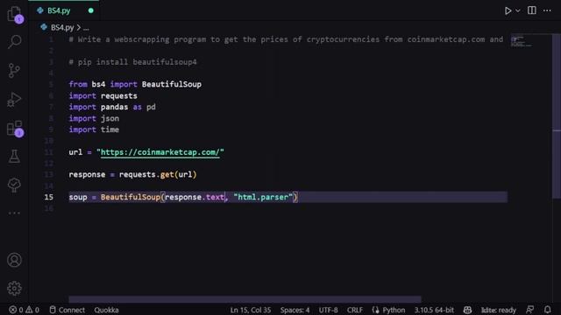Click the 'response' variable on line 13

[87, 175]
